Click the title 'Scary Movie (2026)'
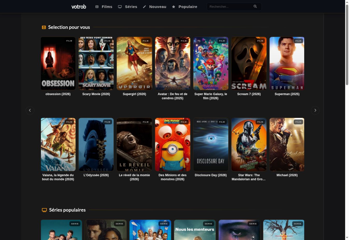This screenshot has height=240, width=349. pyautogui.click(x=96, y=94)
